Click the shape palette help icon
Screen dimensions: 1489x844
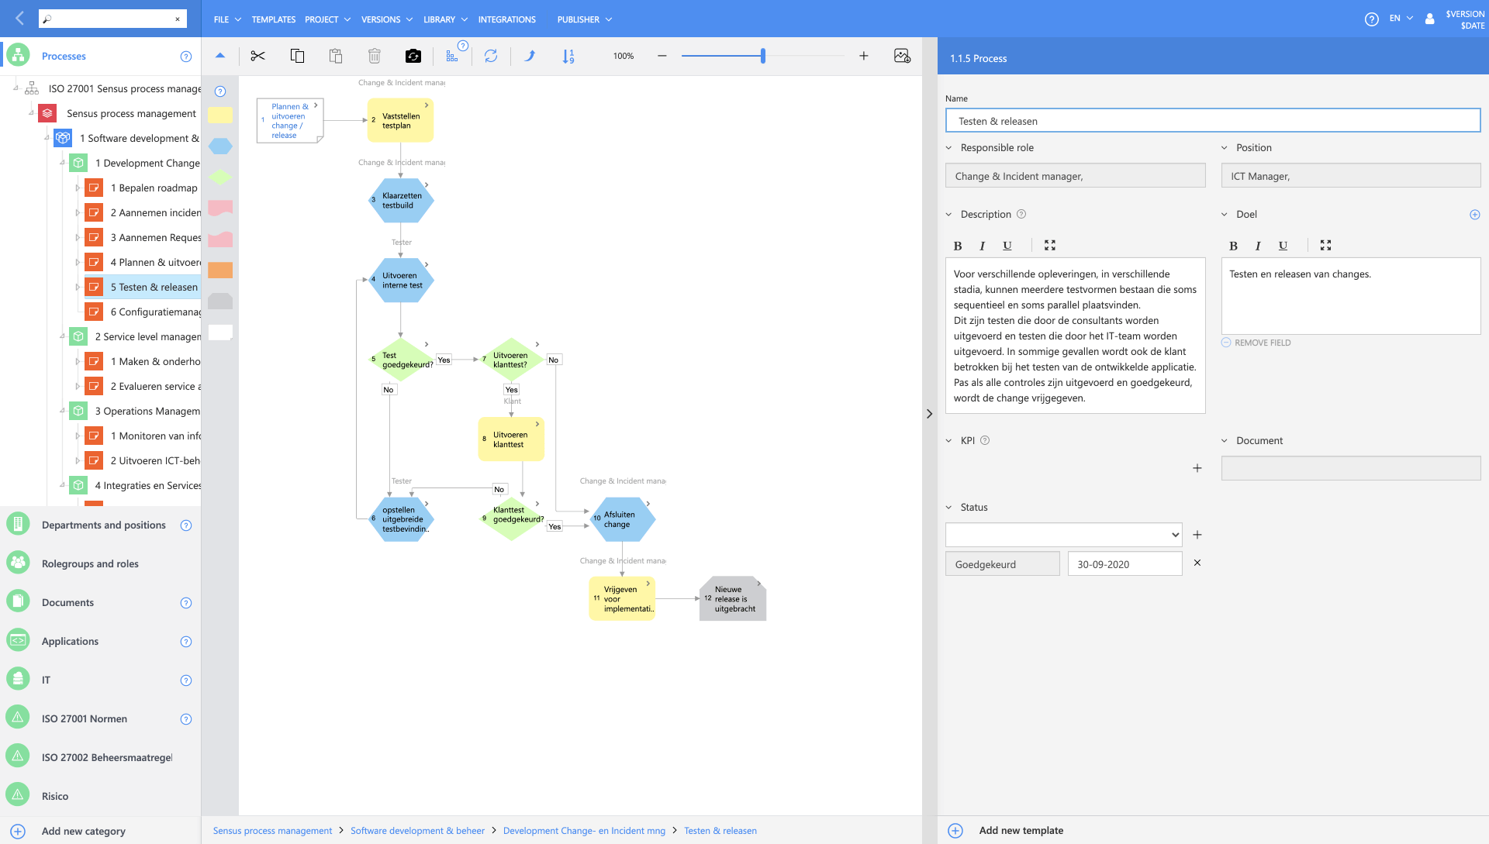220,91
